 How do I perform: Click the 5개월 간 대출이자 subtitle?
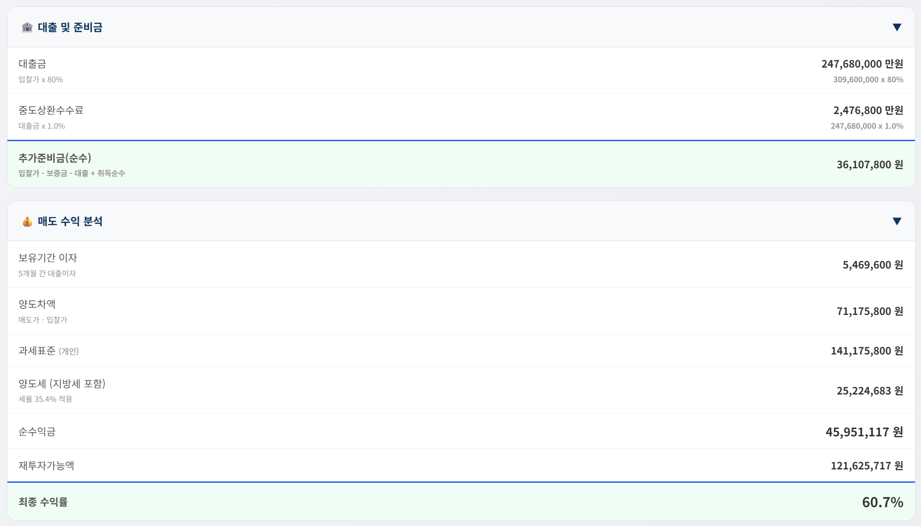pos(47,273)
